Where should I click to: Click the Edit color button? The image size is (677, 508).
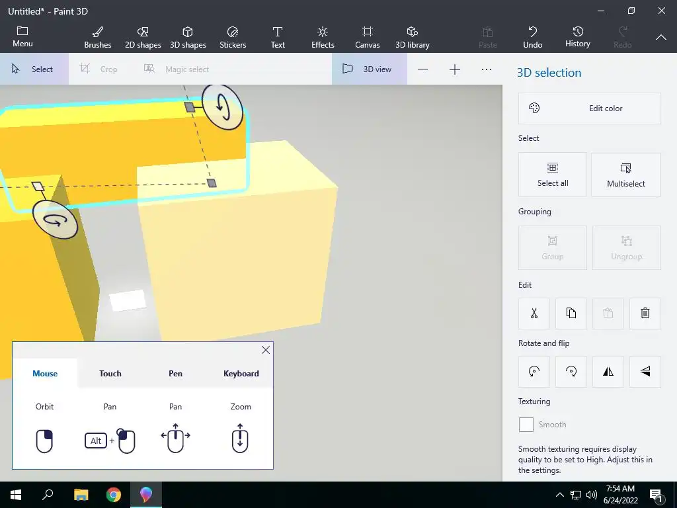point(589,108)
